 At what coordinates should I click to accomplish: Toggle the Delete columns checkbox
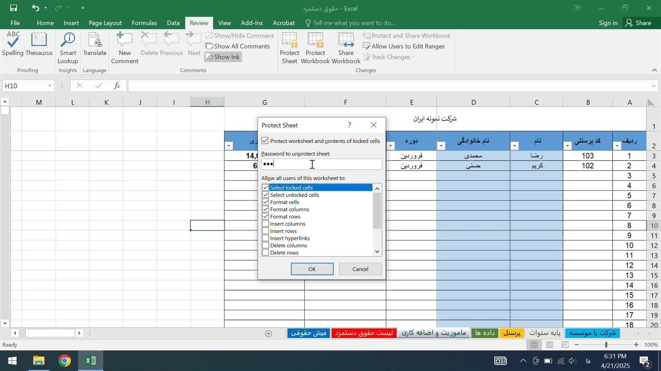point(265,245)
